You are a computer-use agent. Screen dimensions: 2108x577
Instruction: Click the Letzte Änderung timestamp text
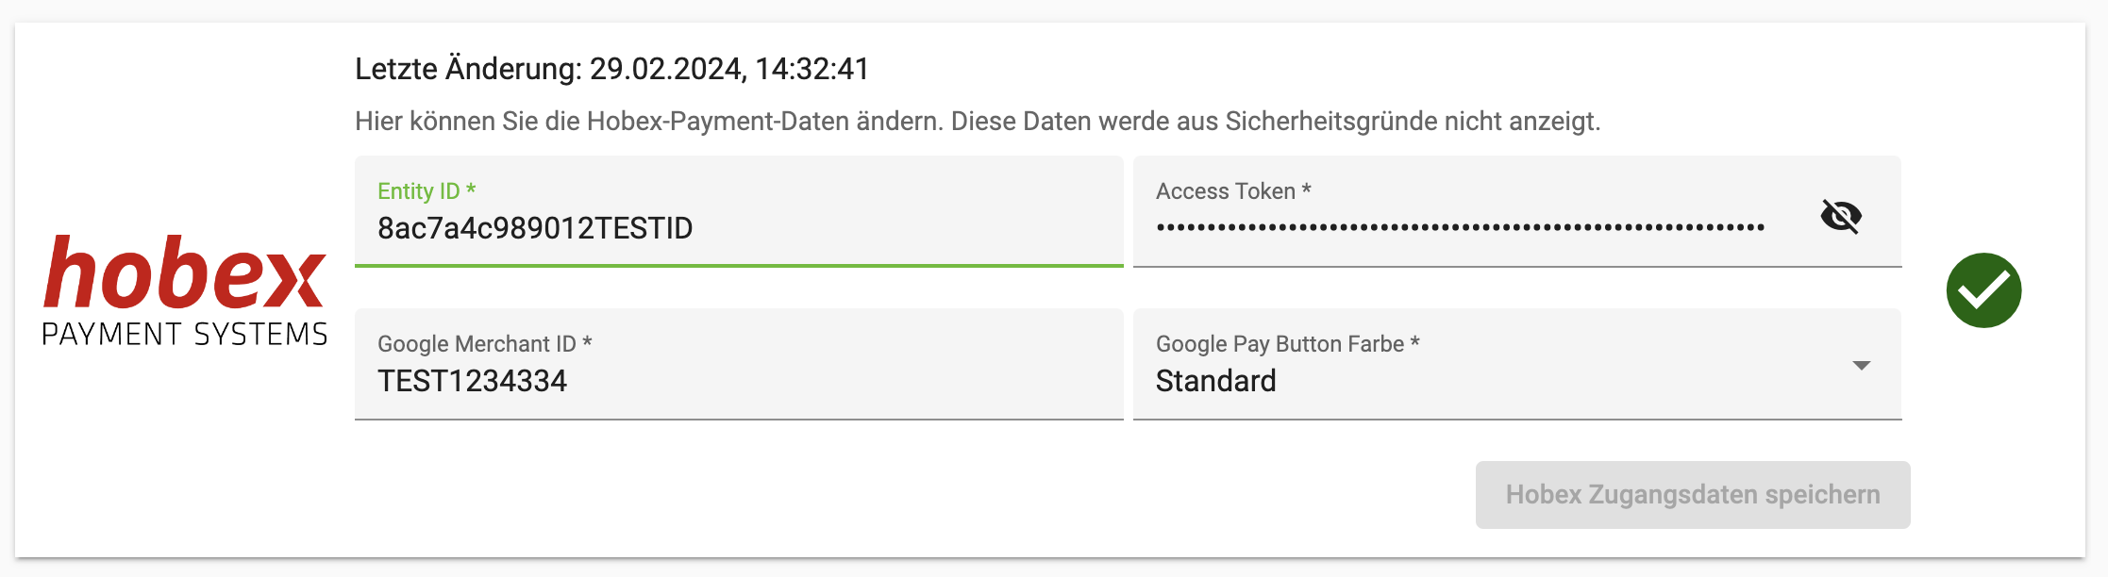coord(613,68)
